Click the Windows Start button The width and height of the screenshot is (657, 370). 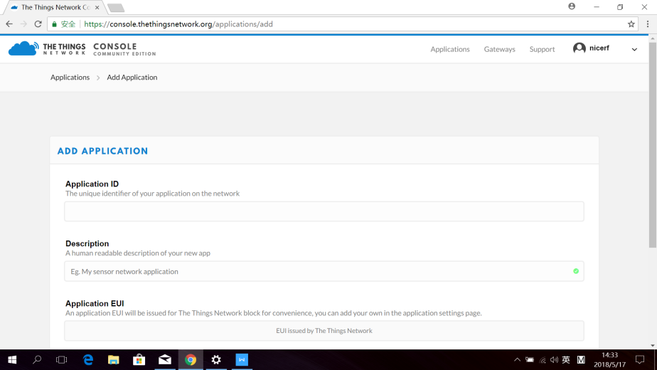pyautogui.click(x=12, y=360)
